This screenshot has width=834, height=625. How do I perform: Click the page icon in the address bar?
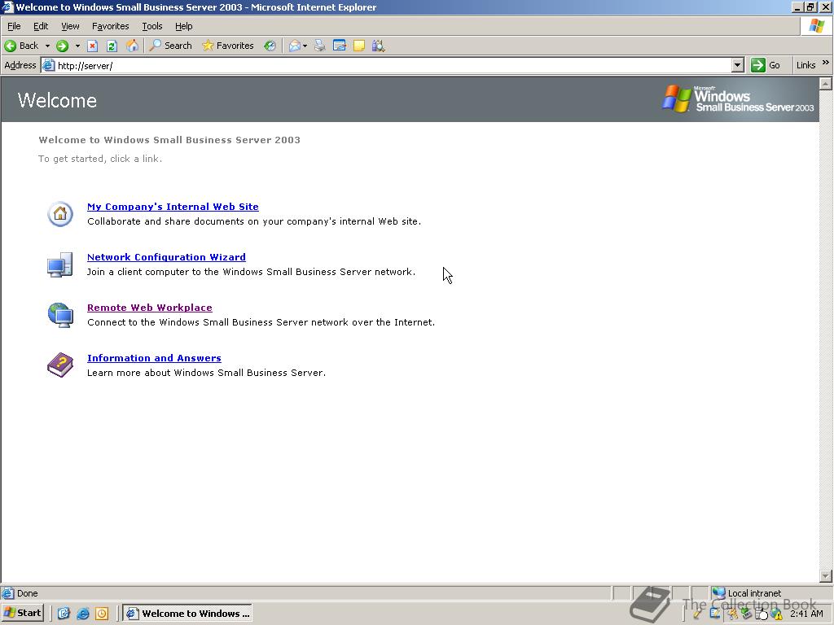48,65
